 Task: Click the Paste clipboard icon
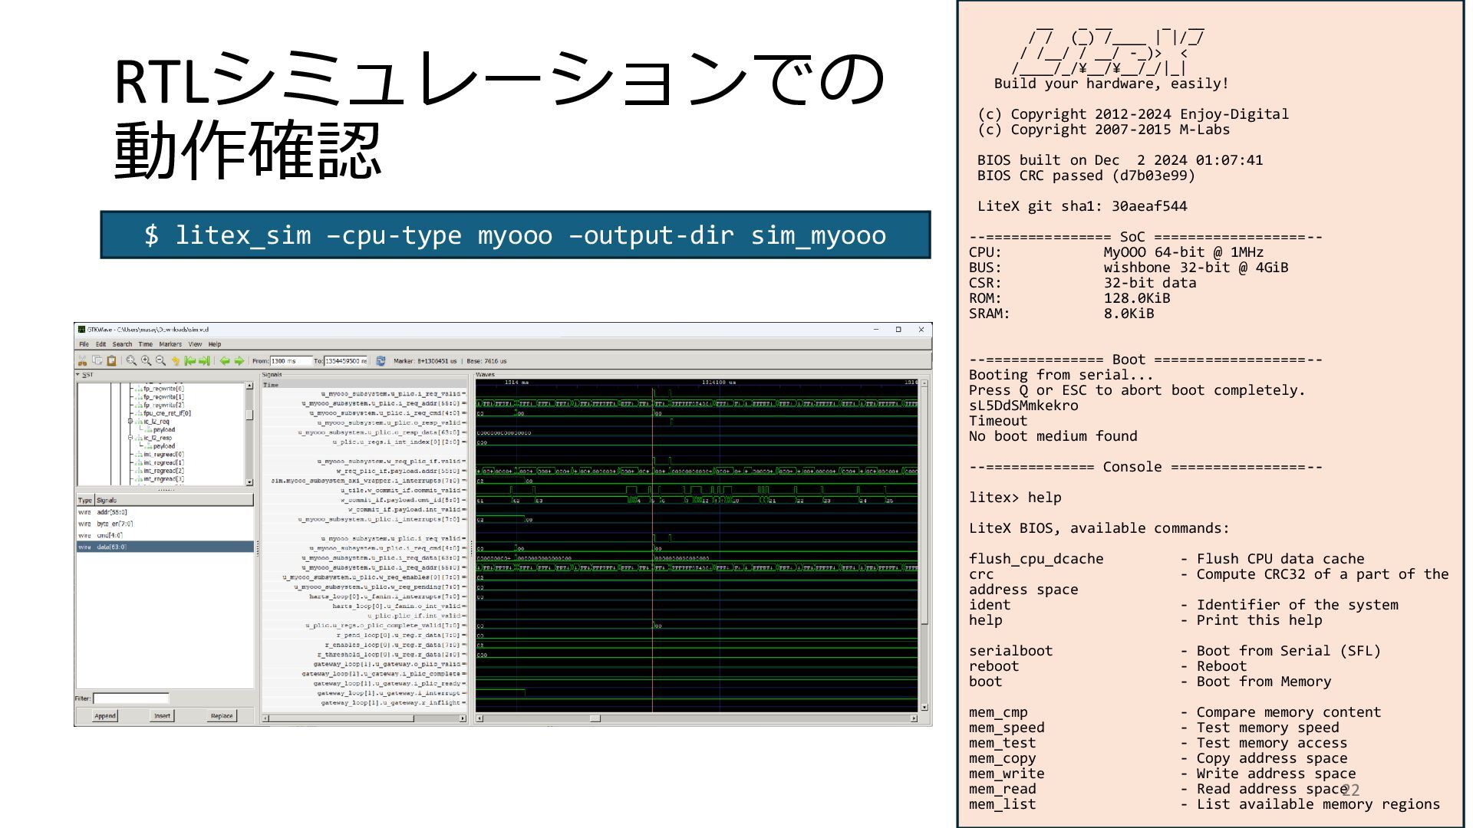(x=111, y=360)
